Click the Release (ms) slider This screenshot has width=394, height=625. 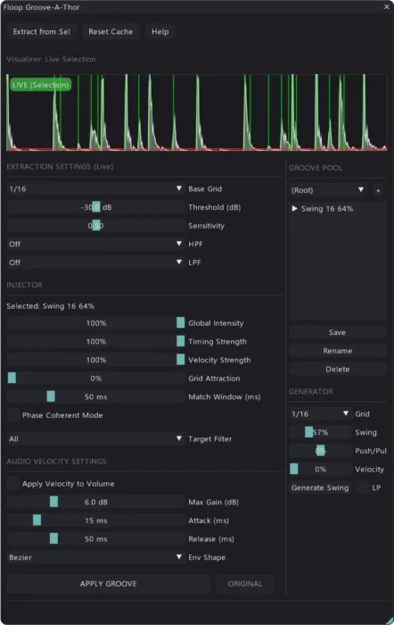(96, 538)
